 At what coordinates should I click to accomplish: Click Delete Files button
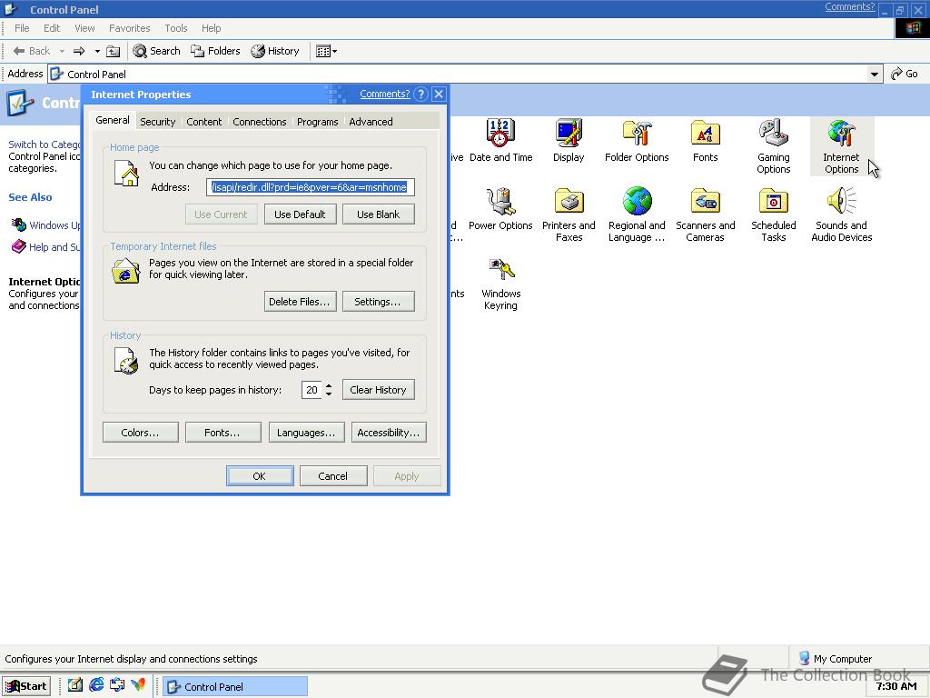click(300, 302)
